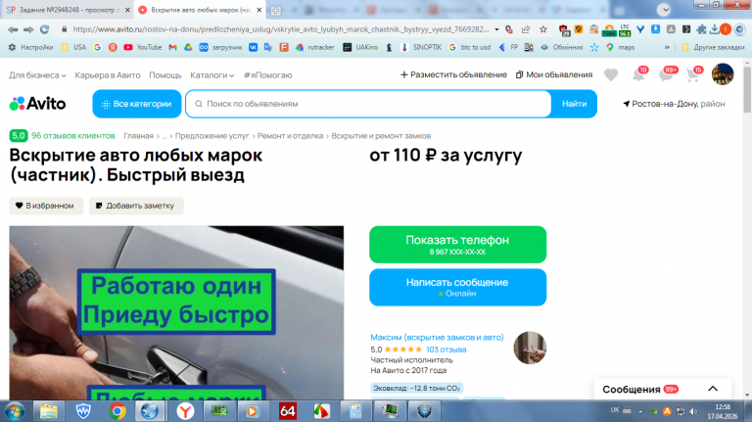Click the browser forward arrow
Image resolution: width=752 pixels, height=422 pixels.
(x=28, y=29)
